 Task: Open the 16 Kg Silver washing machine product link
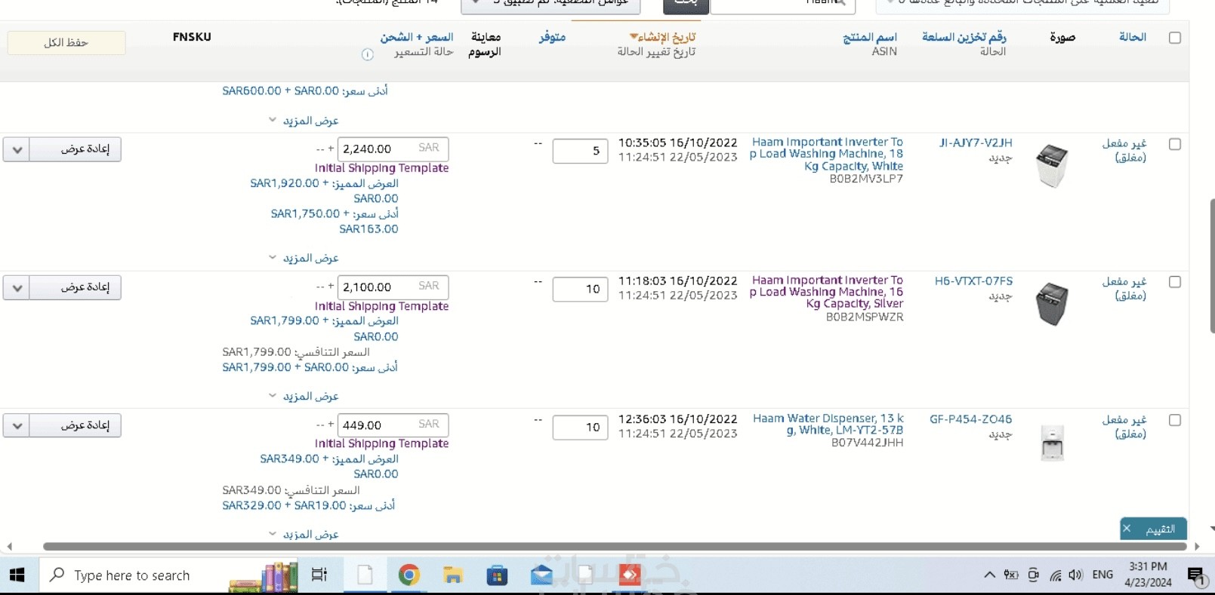click(826, 292)
